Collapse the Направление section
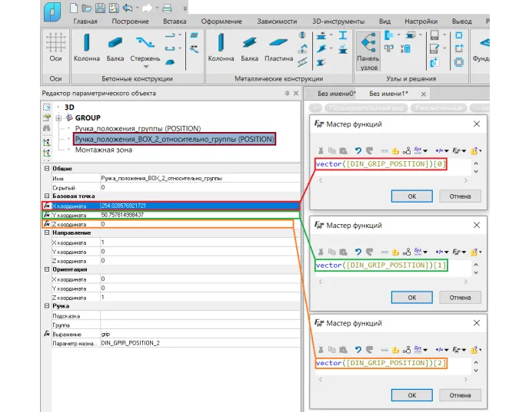Screen dimensions: 529x412 coord(47,232)
